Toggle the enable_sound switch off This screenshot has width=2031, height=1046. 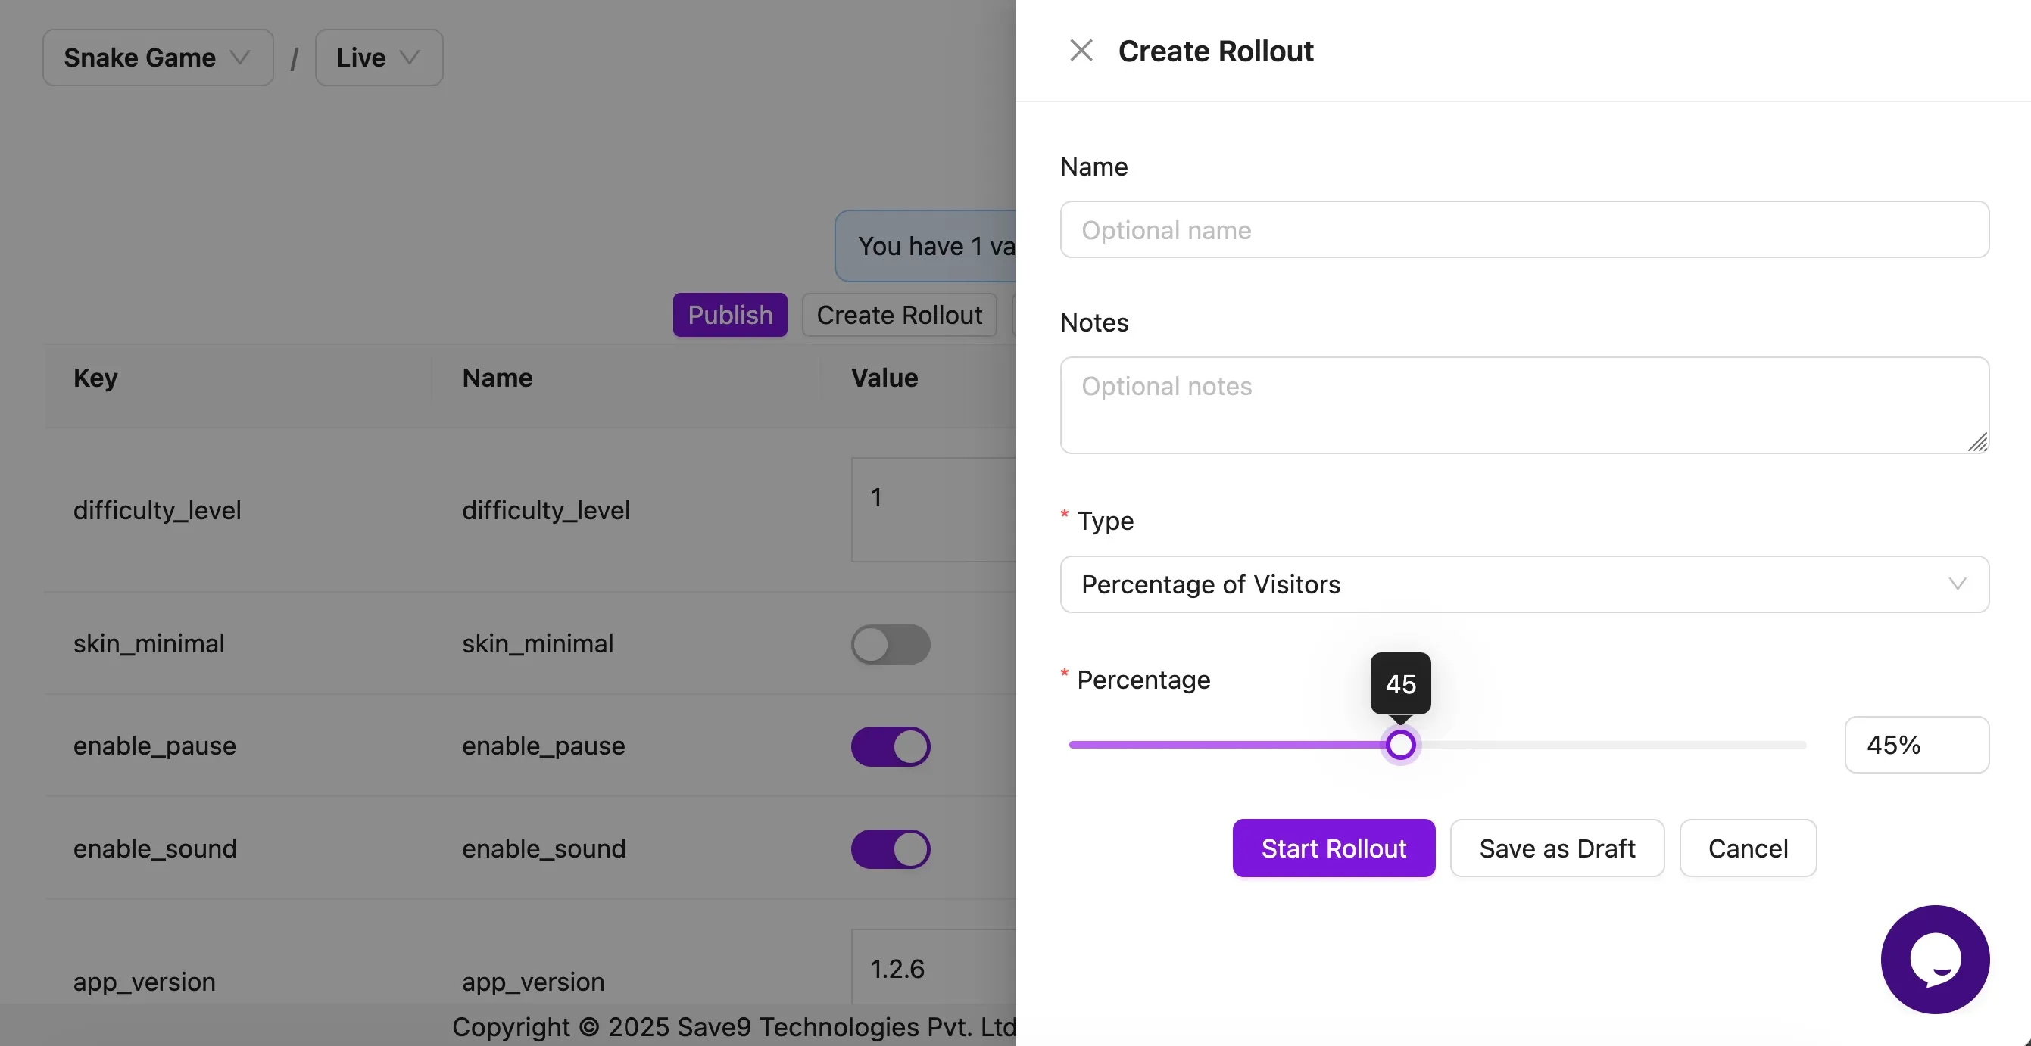tap(891, 848)
